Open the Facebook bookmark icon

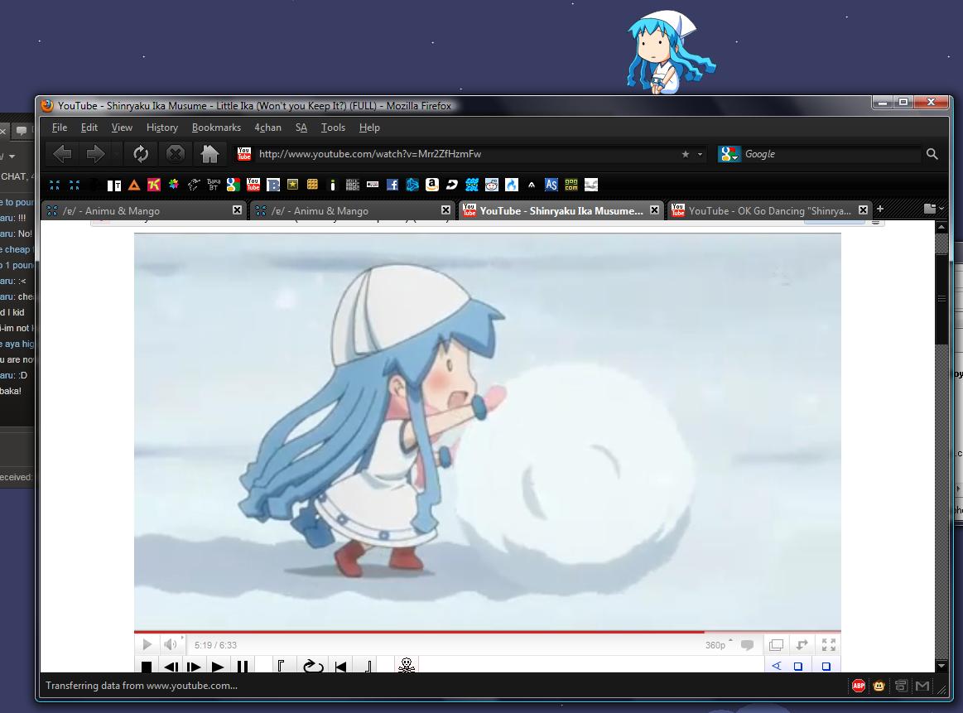coord(392,185)
